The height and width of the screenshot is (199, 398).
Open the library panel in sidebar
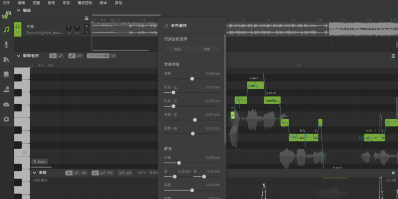(6, 60)
